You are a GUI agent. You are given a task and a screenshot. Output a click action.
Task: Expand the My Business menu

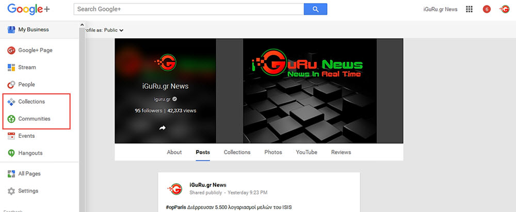33,30
